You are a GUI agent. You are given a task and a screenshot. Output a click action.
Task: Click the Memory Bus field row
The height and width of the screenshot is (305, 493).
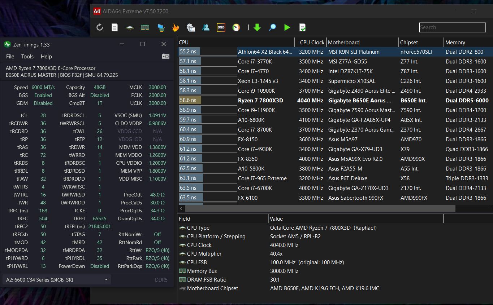click(x=335, y=271)
